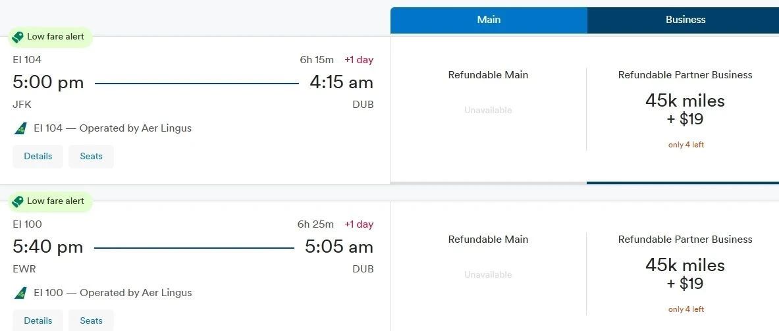Viewport: 779px width, 331px height.
Task: Open Details for flight EI 100
Action: [38, 320]
